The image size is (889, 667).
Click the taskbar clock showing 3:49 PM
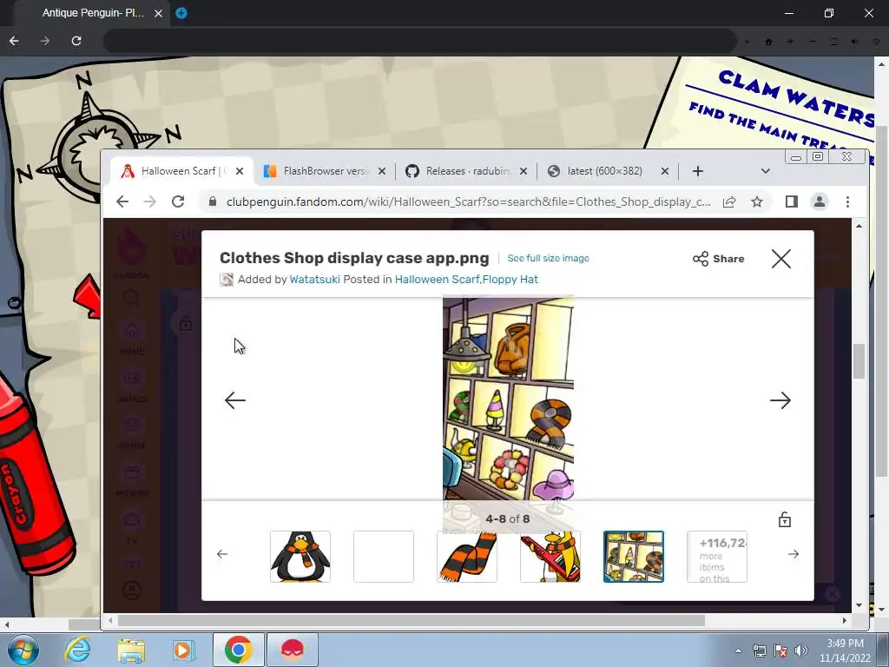pos(845,650)
